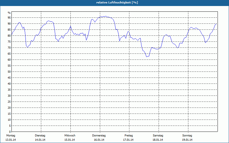Click the 'Montag' day label

[x=11, y=136]
